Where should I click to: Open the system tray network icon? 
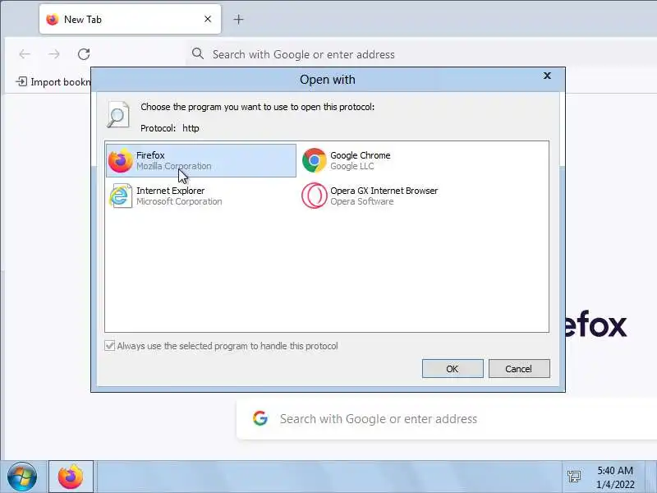click(x=573, y=477)
